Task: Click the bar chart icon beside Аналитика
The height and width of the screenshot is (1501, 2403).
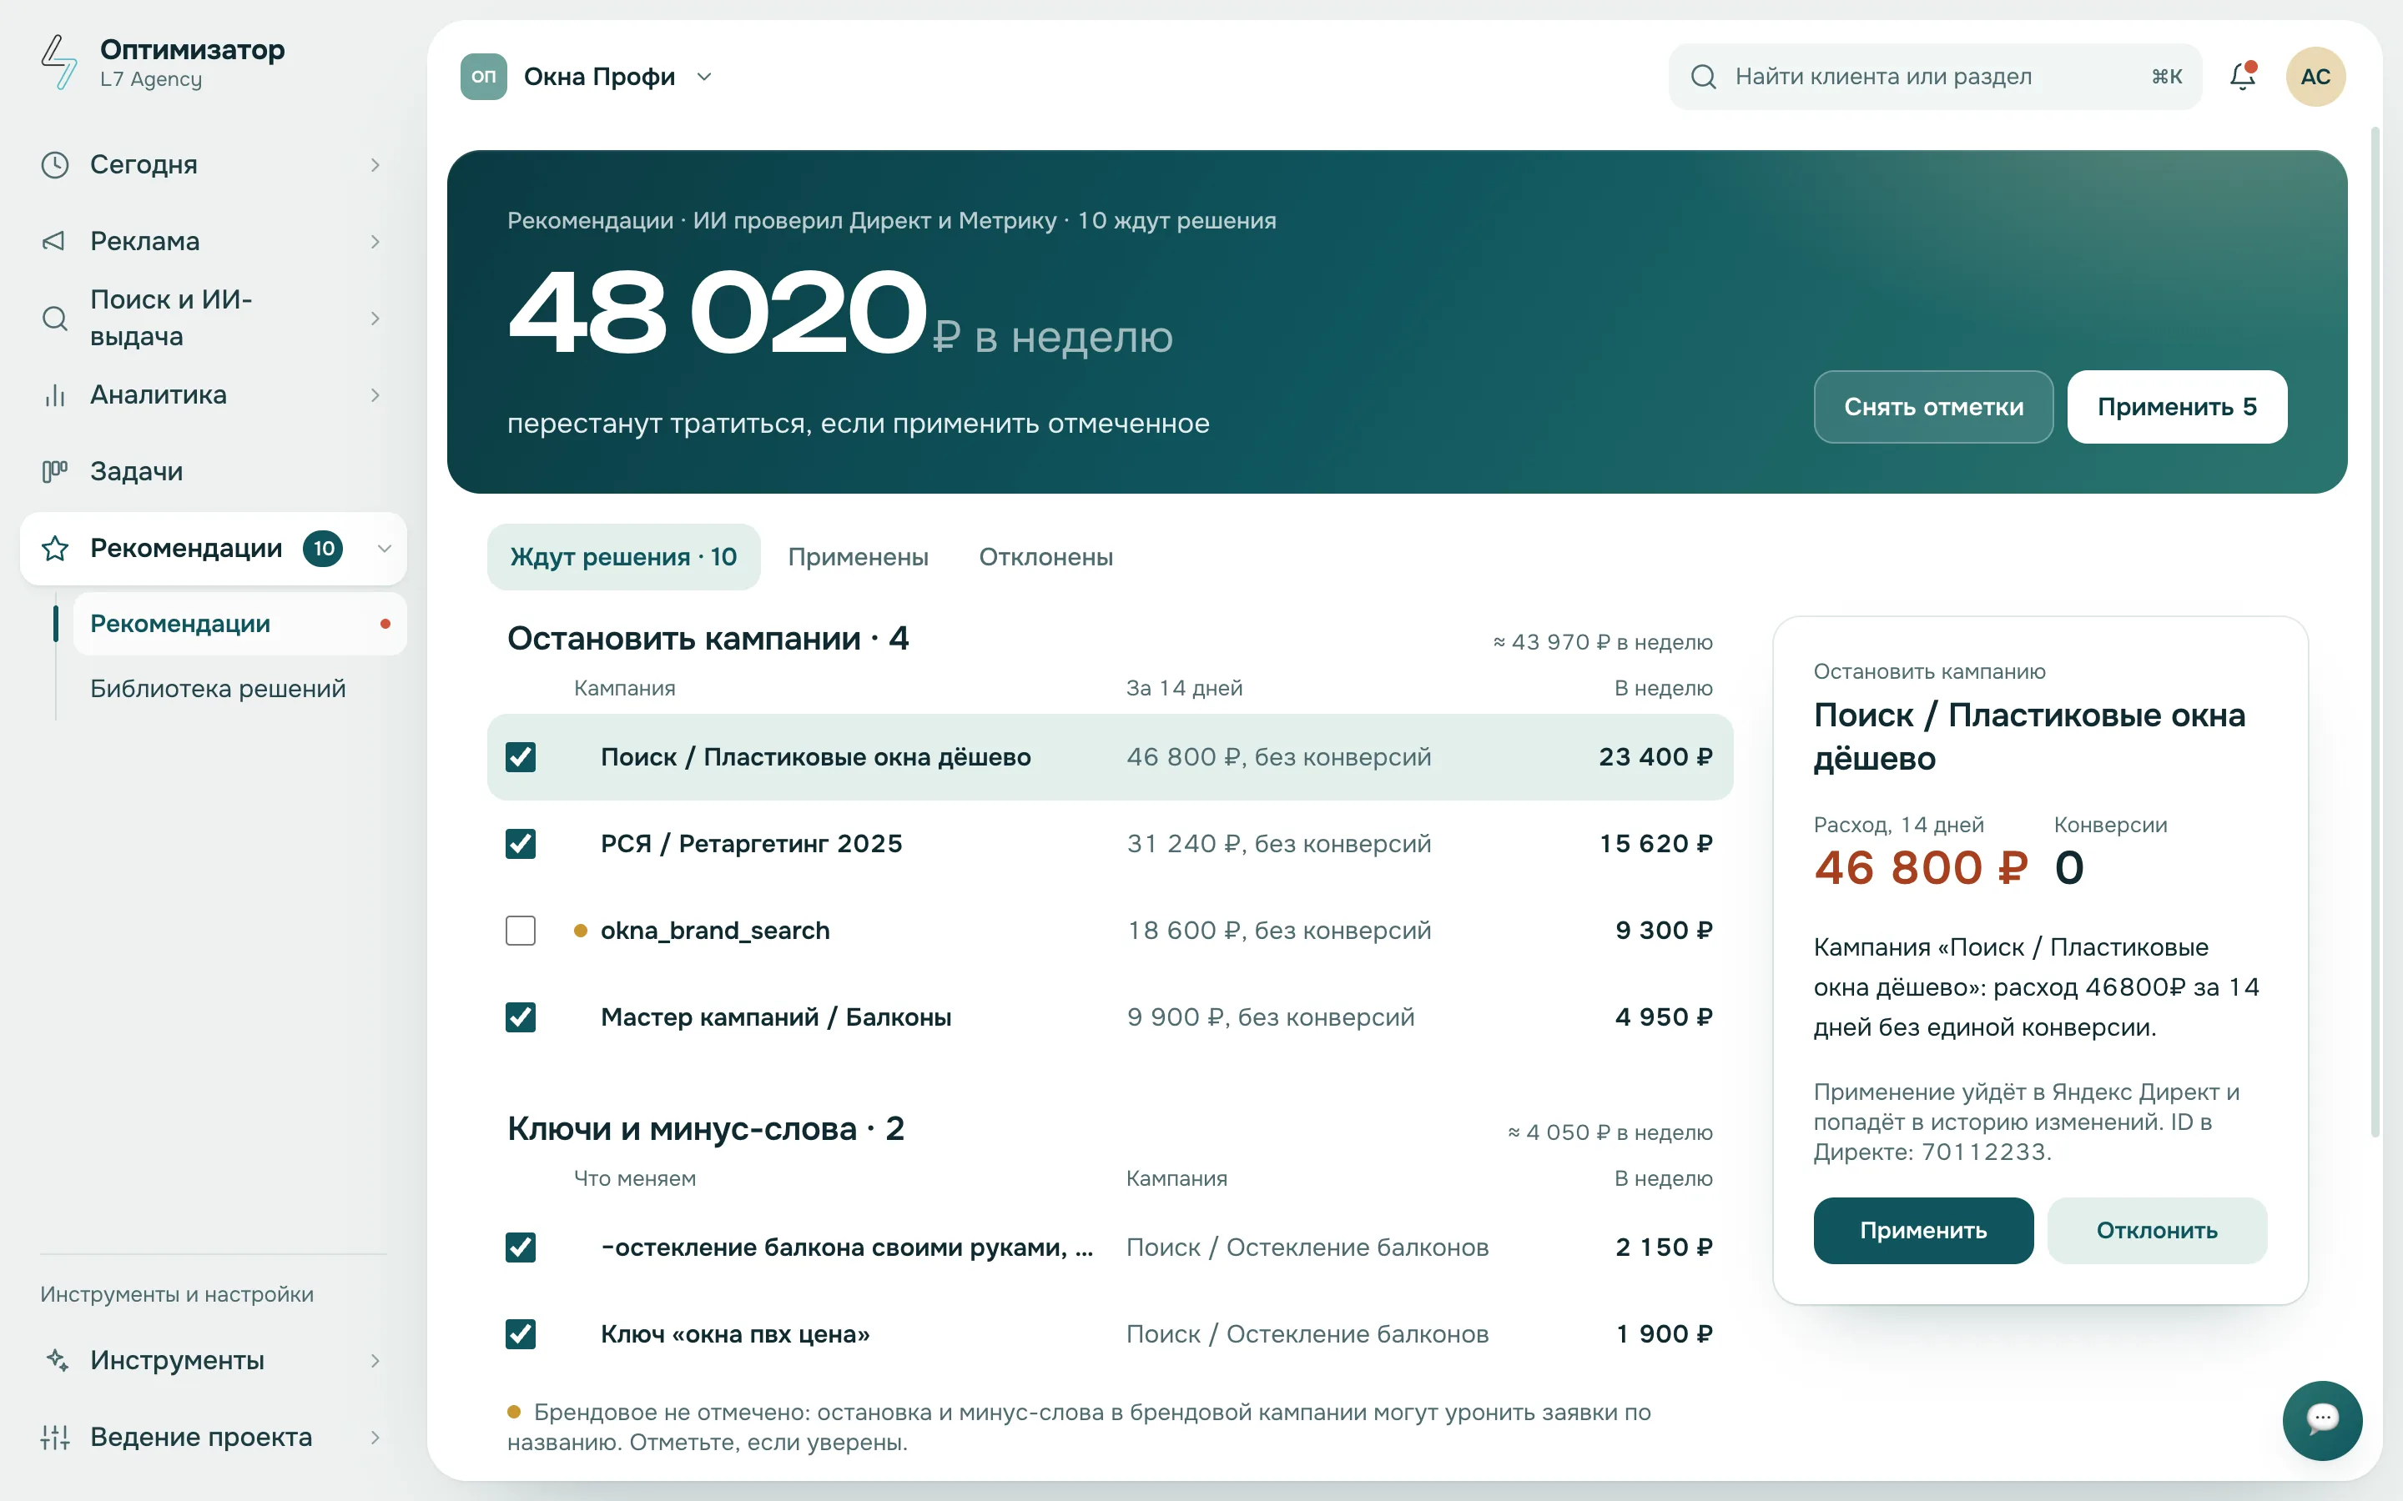Action: 54,395
